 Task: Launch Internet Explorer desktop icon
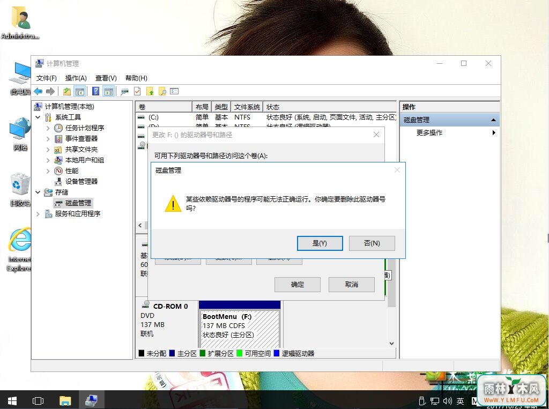20,249
